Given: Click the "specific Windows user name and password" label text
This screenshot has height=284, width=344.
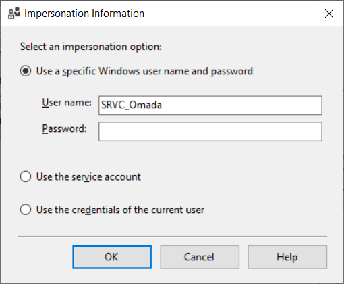Looking at the screenshot, I should tap(158, 71).
